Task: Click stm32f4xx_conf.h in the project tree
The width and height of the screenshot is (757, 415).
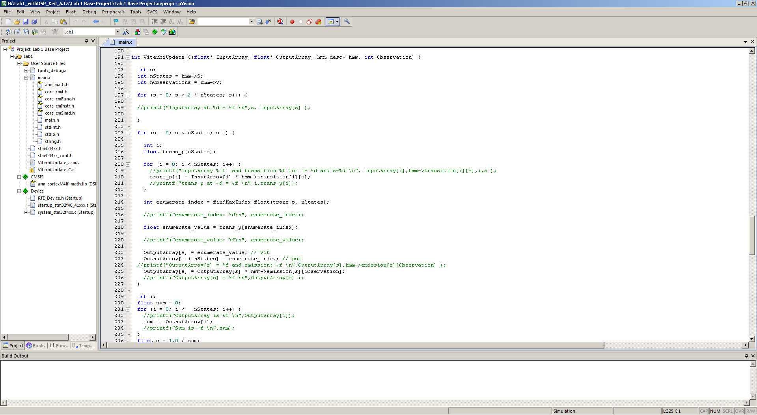Action: click(55, 156)
